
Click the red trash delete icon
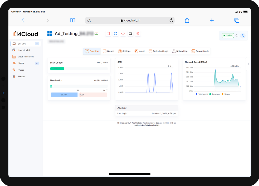pyautogui.click(x=138, y=34)
